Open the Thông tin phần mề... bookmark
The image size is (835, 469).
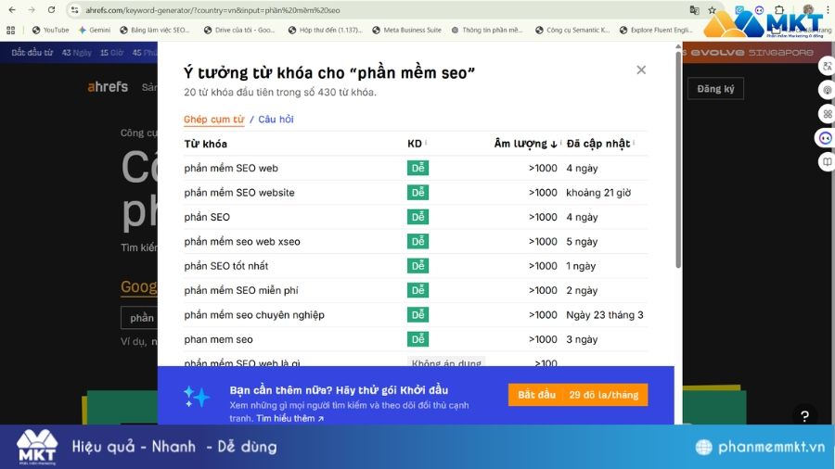tap(487, 31)
